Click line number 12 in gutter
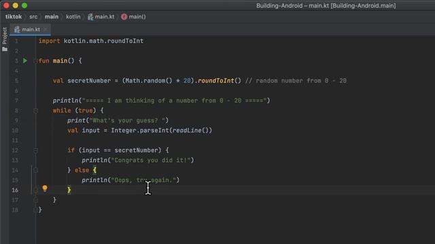 (15, 150)
